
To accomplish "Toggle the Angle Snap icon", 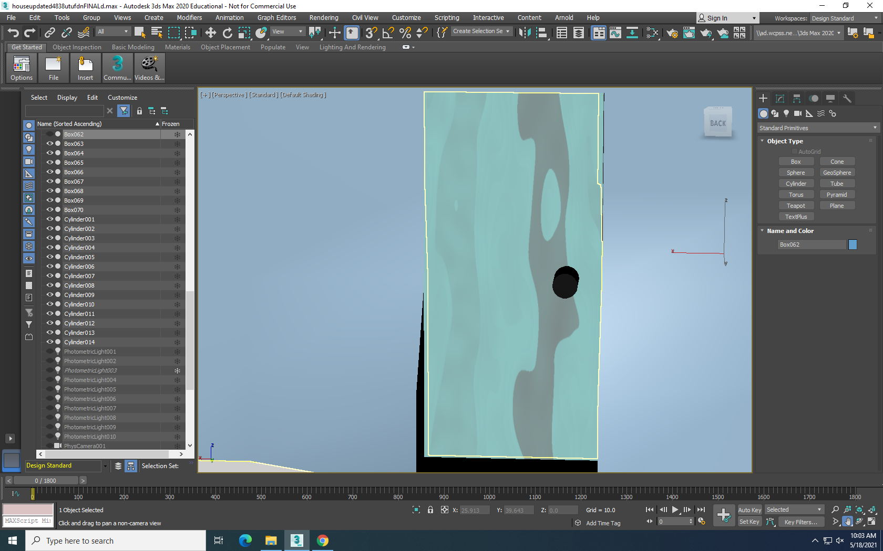I will (388, 33).
